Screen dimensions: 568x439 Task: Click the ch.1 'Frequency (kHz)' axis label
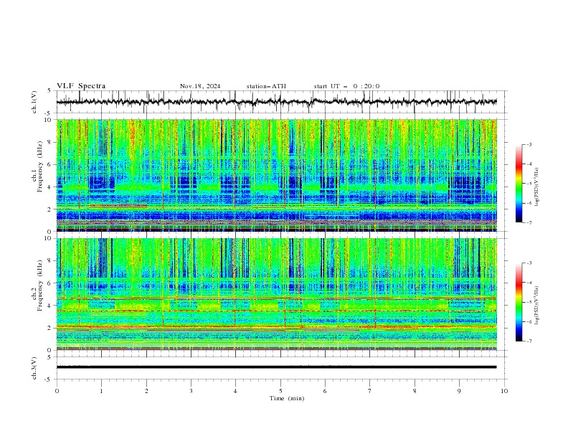(39, 166)
